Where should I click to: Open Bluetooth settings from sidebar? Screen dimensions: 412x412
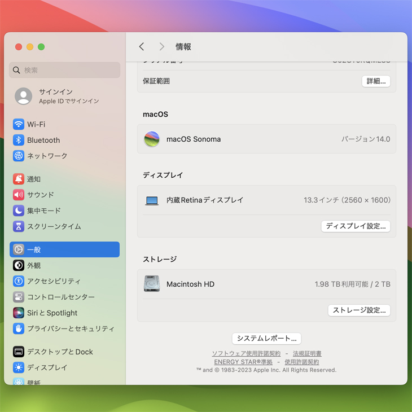pyautogui.click(x=43, y=140)
